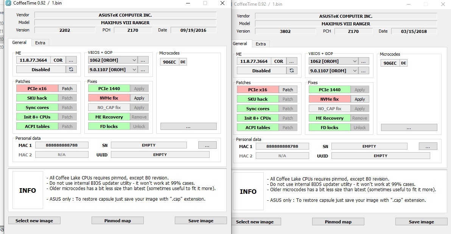451x234 pixels.
Task: Click PCIe 1440 label in left window
Action: (x=109, y=88)
